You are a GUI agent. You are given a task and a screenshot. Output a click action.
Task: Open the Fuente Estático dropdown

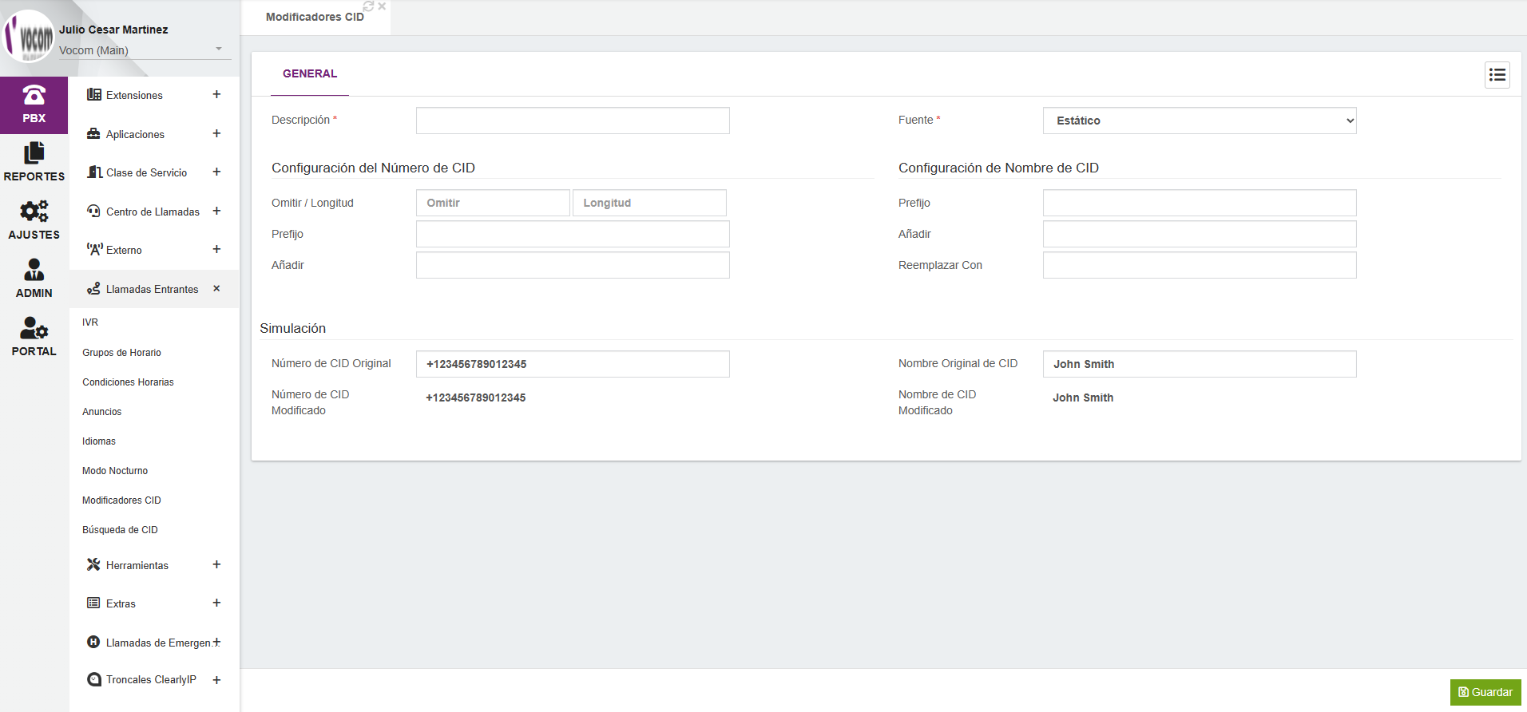1200,121
